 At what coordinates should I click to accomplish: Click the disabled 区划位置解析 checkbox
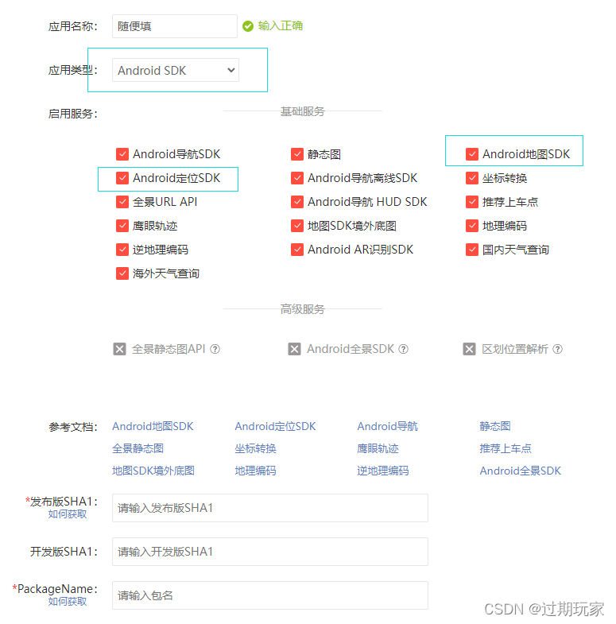pos(469,349)
